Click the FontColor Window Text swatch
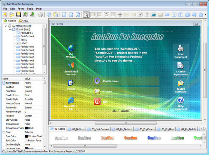The width and height of the screenshot is (209, 155). point(26,136)
